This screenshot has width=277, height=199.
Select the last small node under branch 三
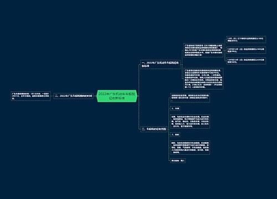pyautogui.click(x=178, y=161)
